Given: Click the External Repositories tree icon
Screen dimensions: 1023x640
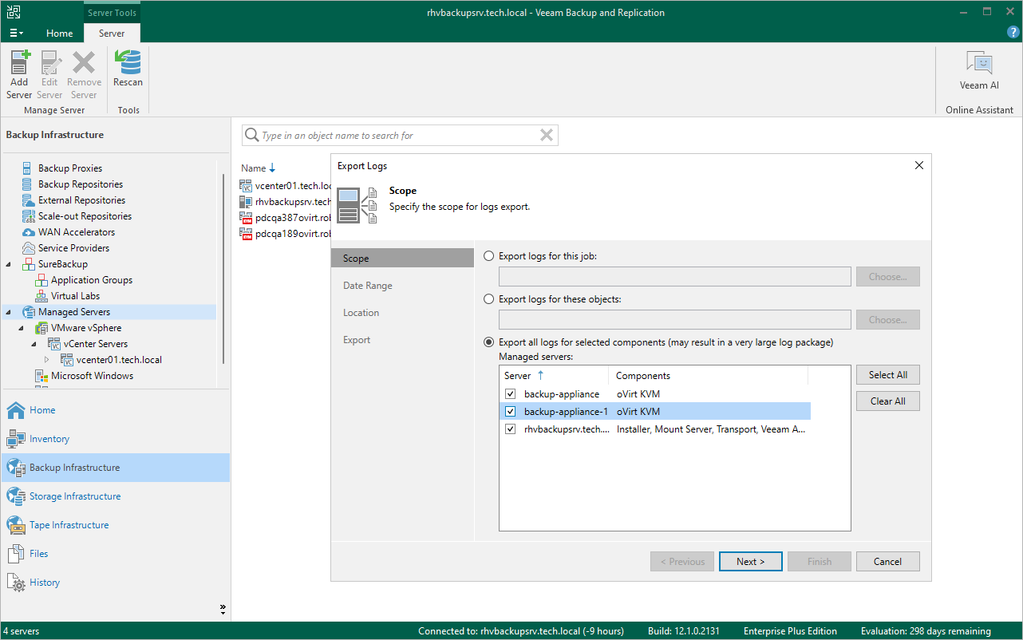Looking at the screenshot, I should (x=29, y=200).
